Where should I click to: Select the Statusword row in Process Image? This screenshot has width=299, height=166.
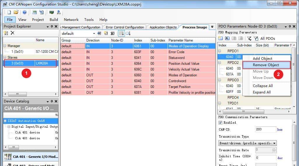[x=176, y=58]
